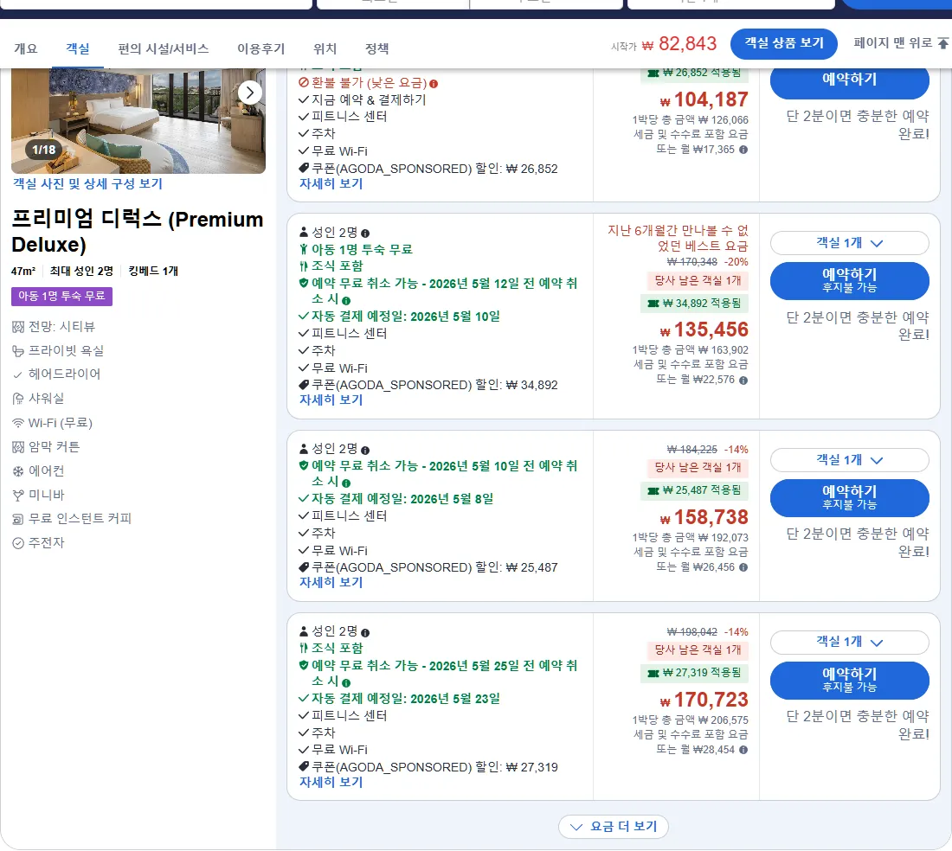Click the 당사 남은 객실 1개 badge above ₩135,456
Image resolution: width=952 pixels, height=851 pixels.
click(697, 281)
